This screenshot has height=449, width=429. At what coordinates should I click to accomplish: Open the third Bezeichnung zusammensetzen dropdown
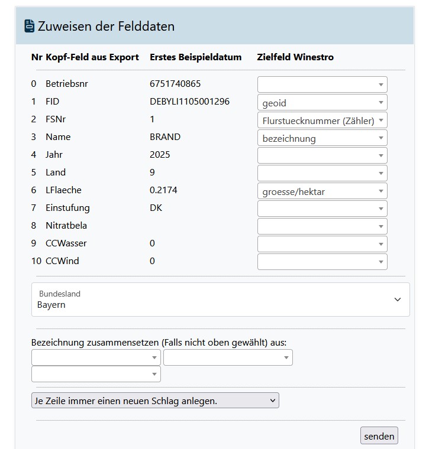[96, 374]
